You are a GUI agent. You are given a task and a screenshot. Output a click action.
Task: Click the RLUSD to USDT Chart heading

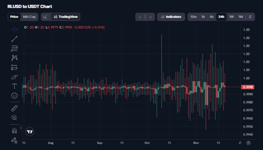click(30, 7)
